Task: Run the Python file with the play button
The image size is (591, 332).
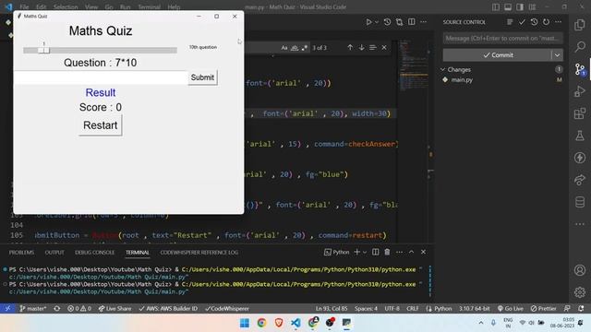Action: point(368,22)
